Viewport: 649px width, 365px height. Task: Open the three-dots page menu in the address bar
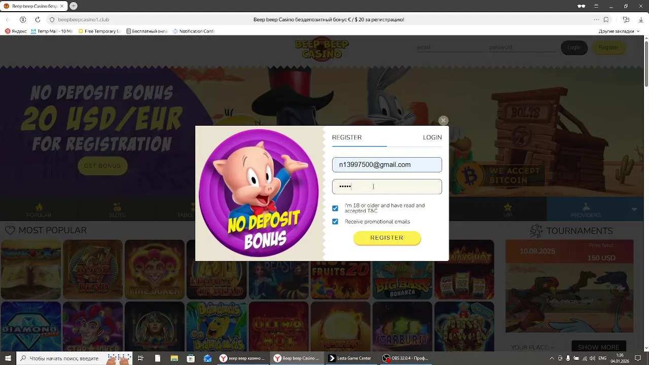pyautogui.click(x=596, y=19)
